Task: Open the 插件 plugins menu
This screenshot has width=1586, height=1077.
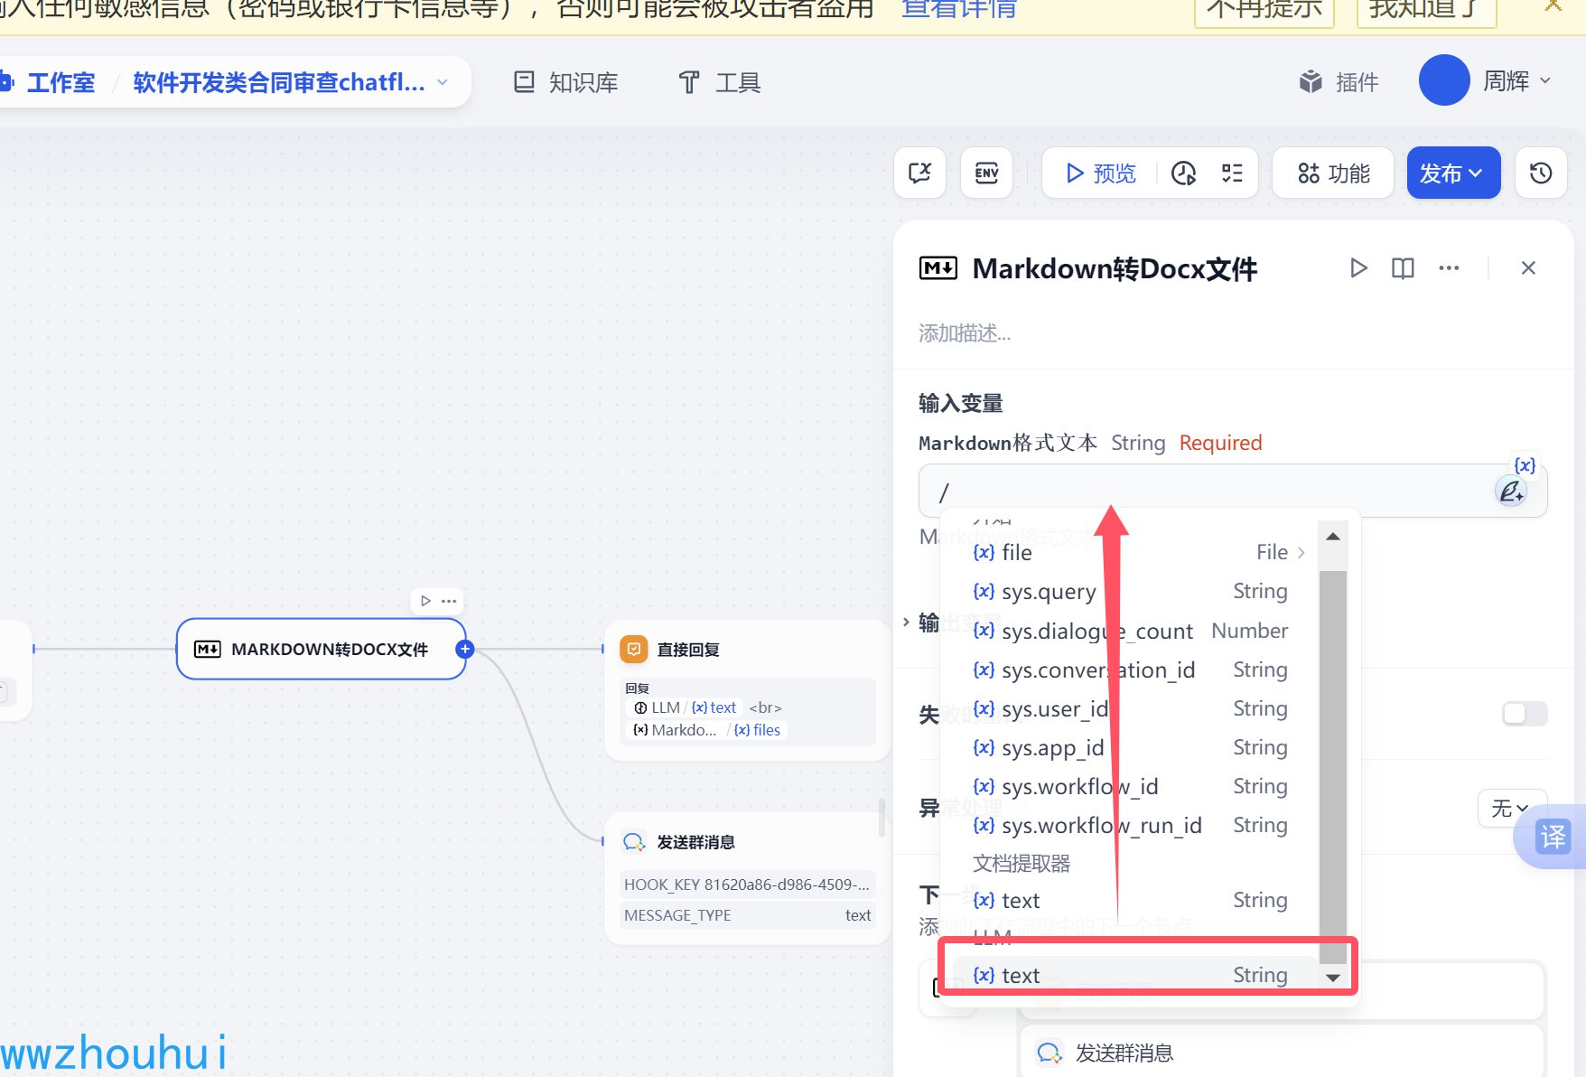Action: (1339, 82)
